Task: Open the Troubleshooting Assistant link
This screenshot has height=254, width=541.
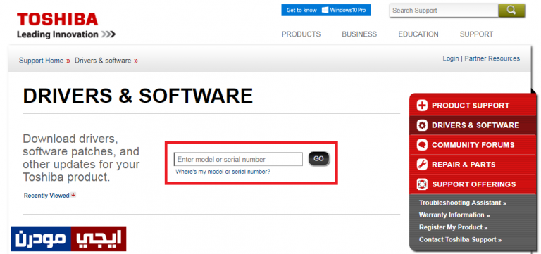Action: [462, 203]
